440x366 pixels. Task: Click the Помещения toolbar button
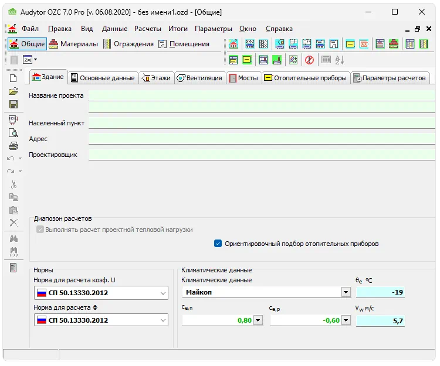point(184,44)
